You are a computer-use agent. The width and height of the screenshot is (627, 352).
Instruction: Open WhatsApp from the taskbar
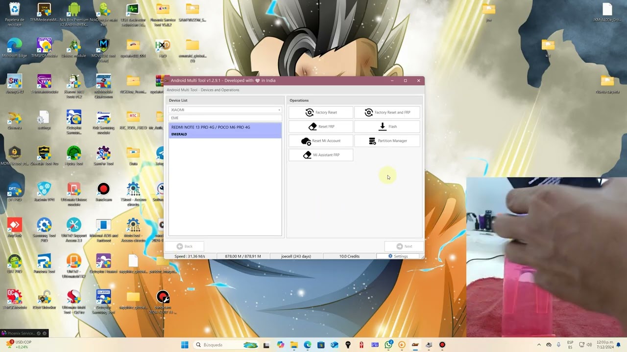(388, 345)
